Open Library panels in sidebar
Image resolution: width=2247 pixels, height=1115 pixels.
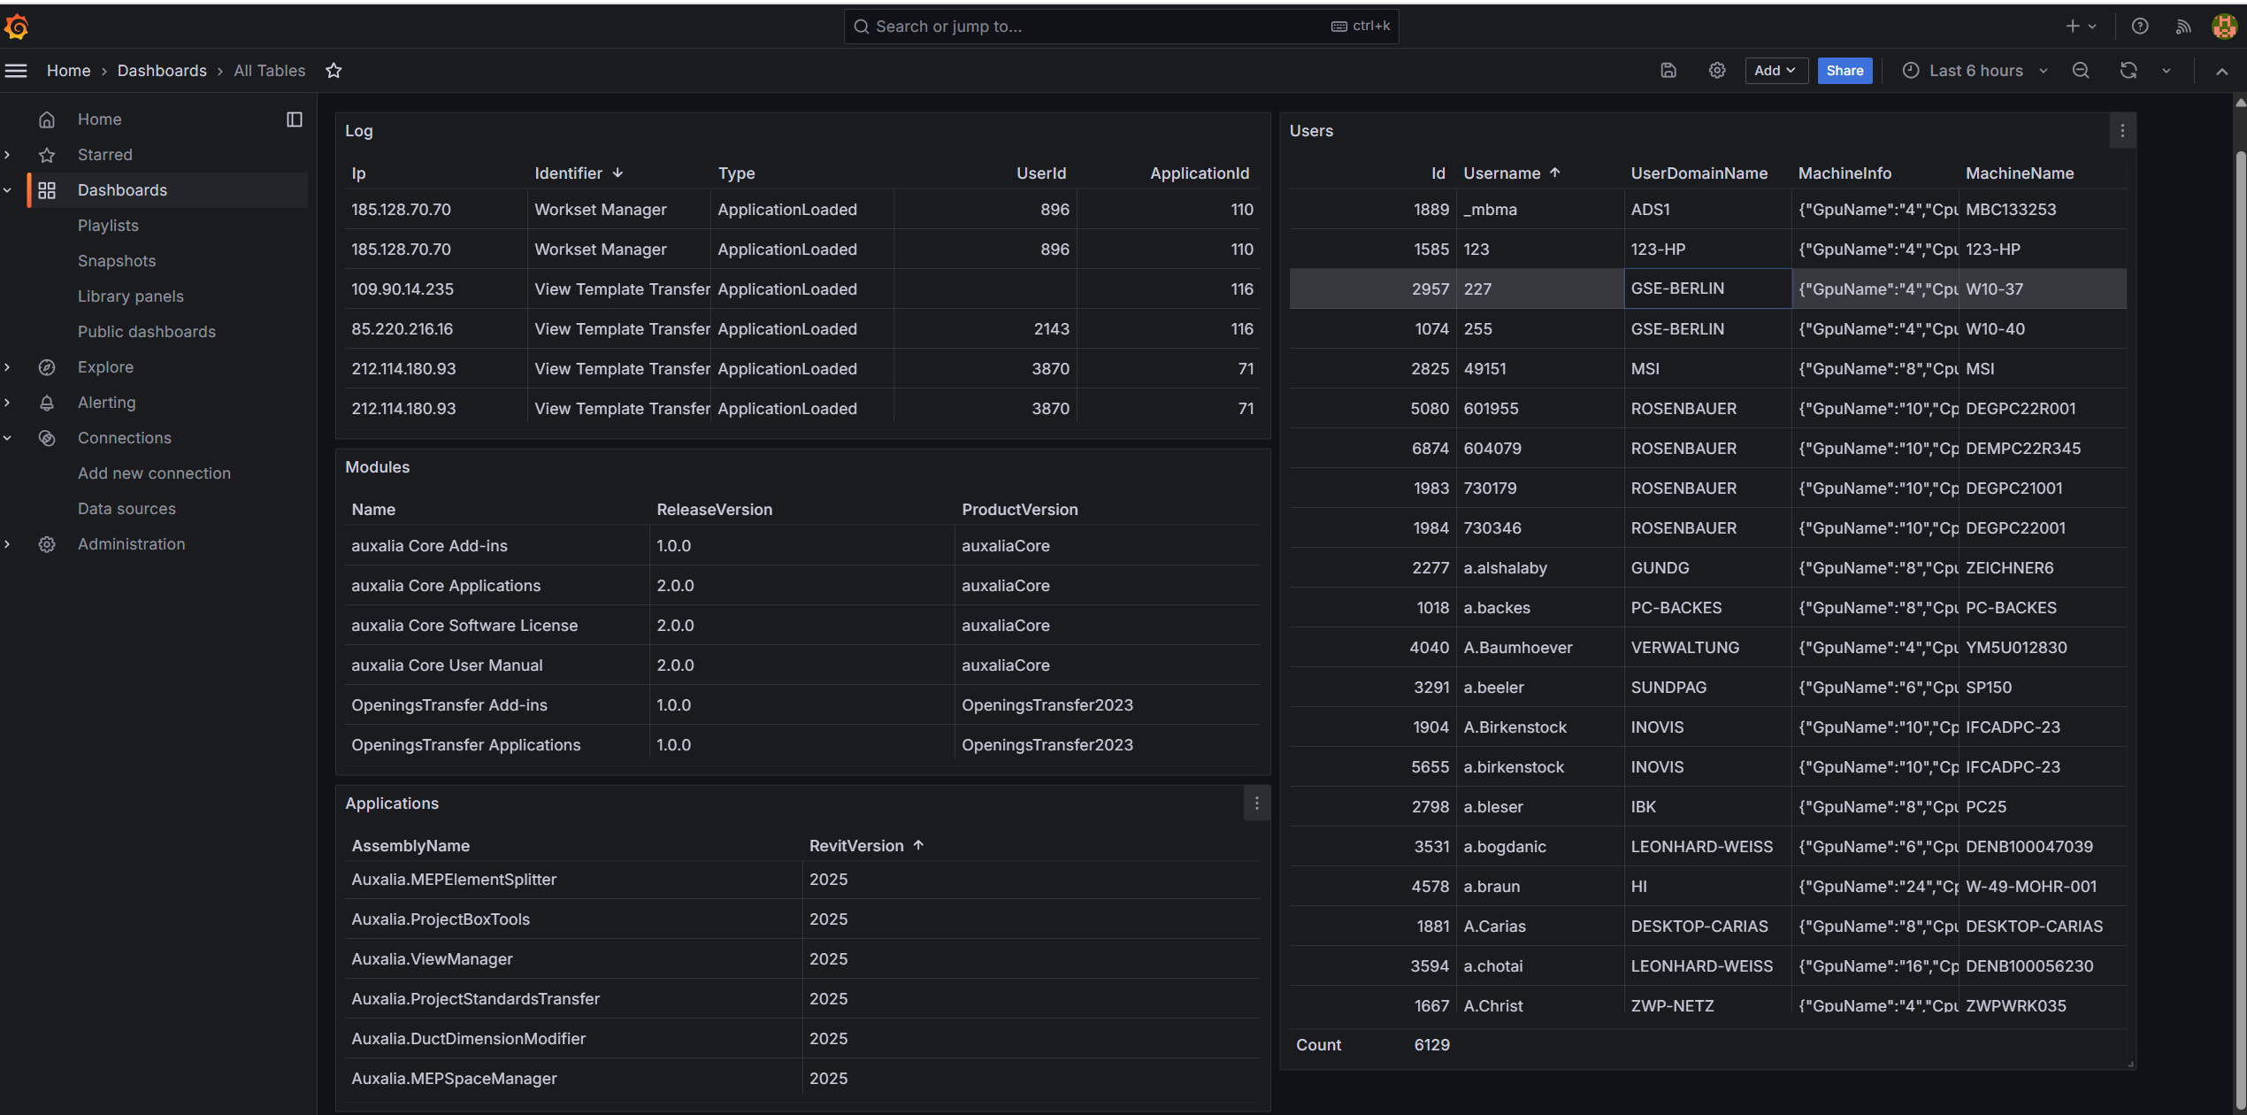tap(131, 296)
